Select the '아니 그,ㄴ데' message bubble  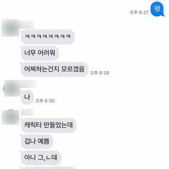[41, 158]
